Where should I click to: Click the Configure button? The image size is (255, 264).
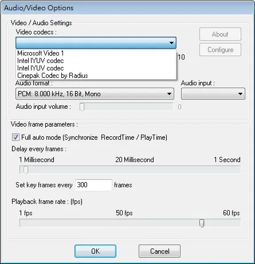220,50
